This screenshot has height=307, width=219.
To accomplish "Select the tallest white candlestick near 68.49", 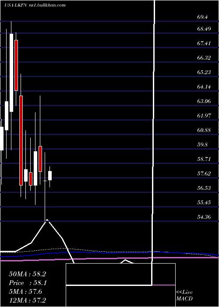I will [11, 73].
